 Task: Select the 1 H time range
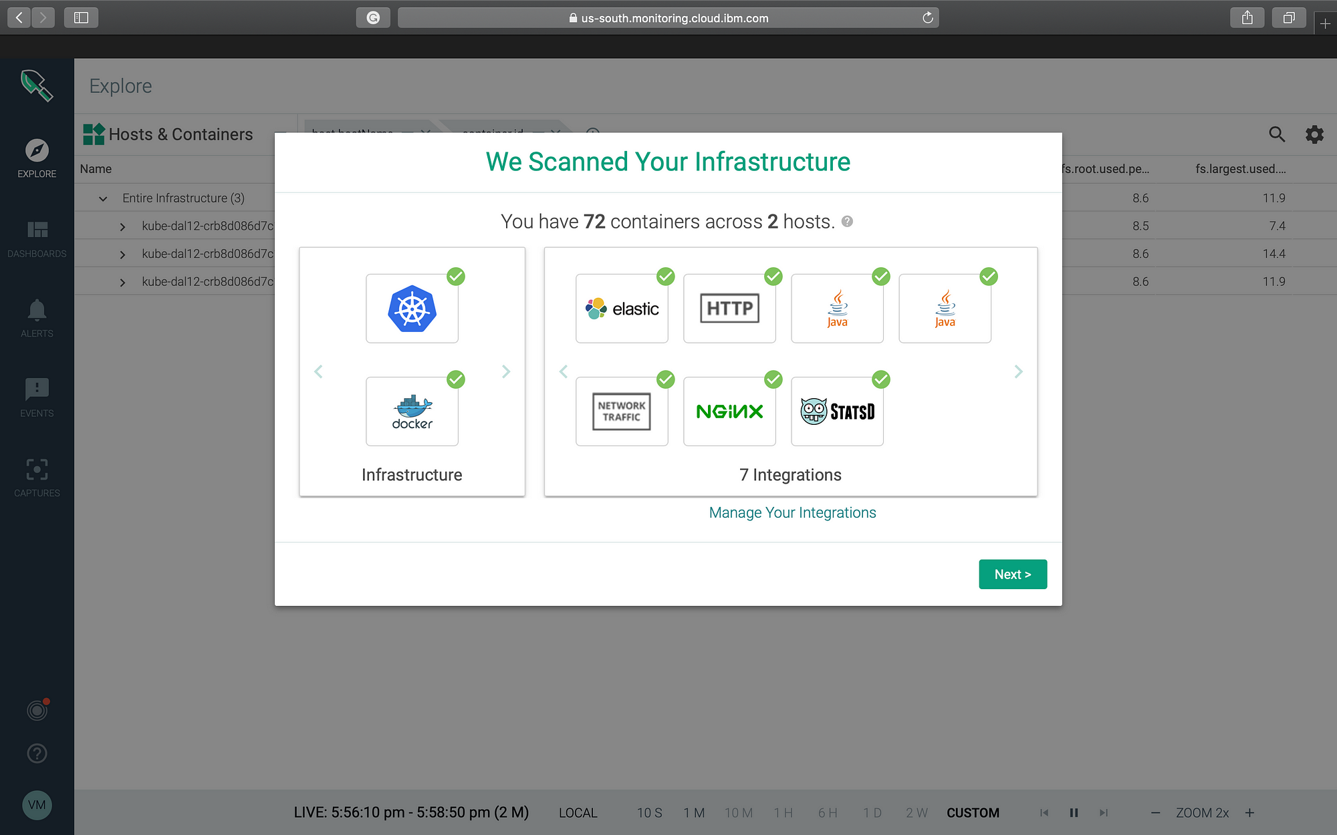click(783, 813)
